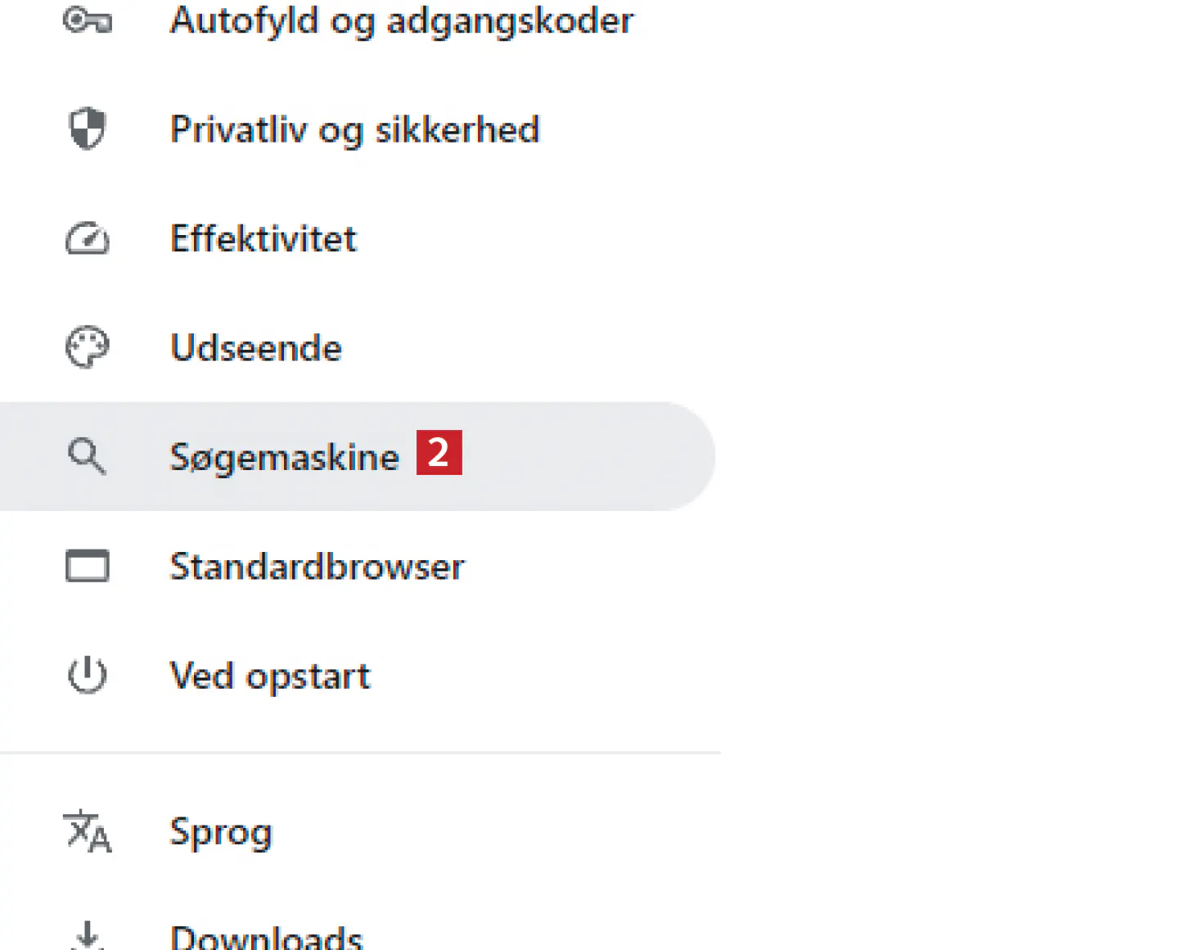Click the browser window icon beside Standardbrowser
The width and height of the screenshot is (1180, 950).
coord(87,566)
